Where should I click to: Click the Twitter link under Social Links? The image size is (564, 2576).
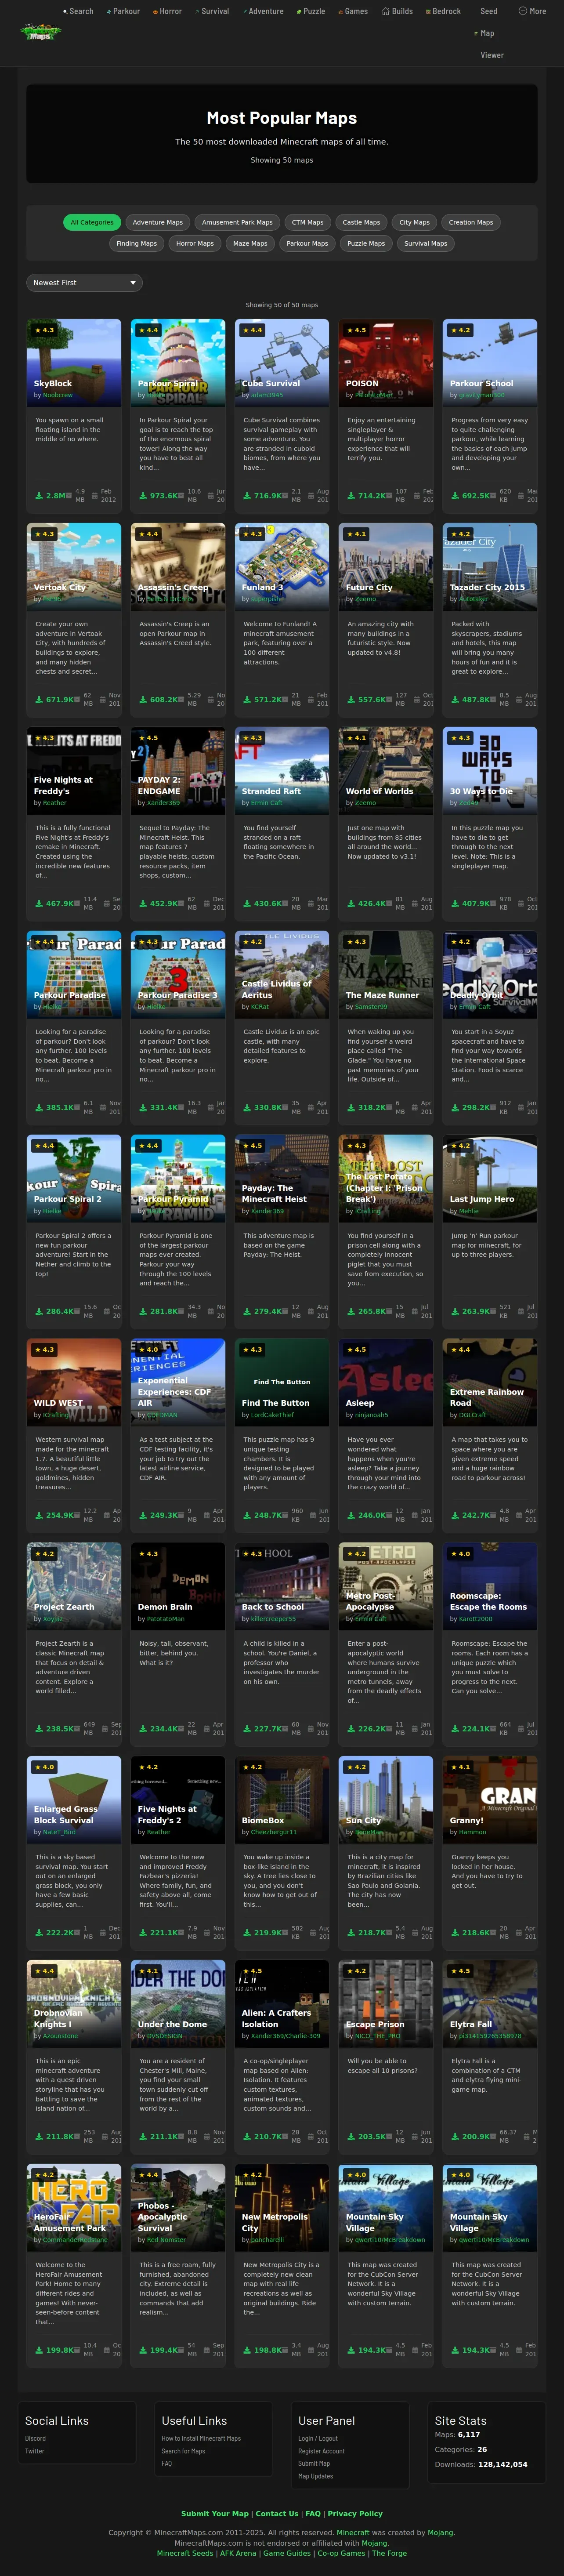pos(35,2452)
